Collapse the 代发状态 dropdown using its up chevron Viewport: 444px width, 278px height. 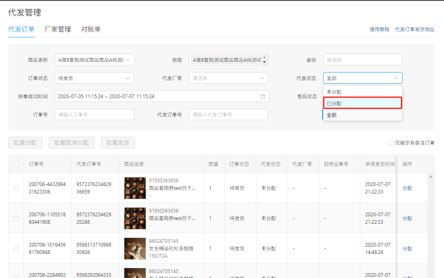click(396, 78)
